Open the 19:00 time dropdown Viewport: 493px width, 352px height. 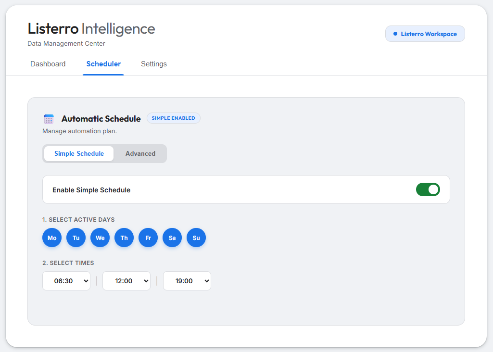[187, 281]
